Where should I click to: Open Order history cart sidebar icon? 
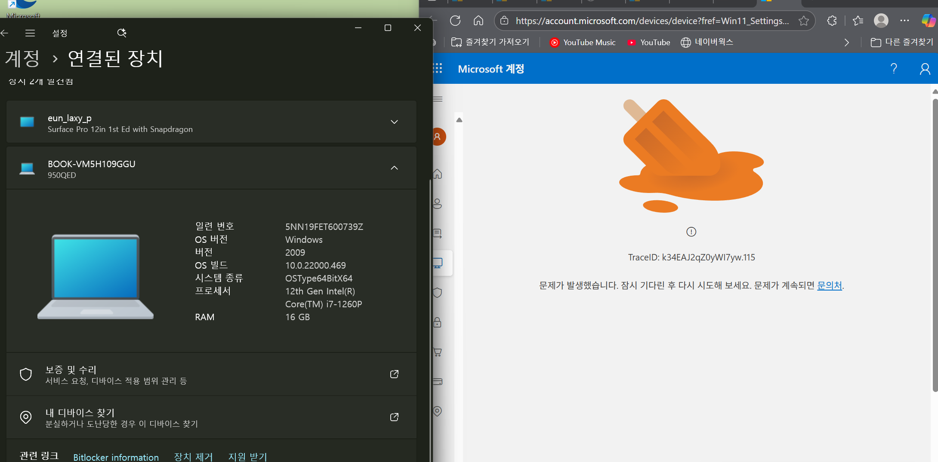click(438, 352)
